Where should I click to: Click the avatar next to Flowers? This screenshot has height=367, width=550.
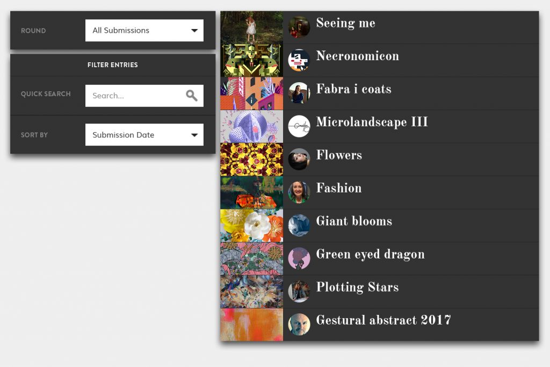(x=299, y=159)
